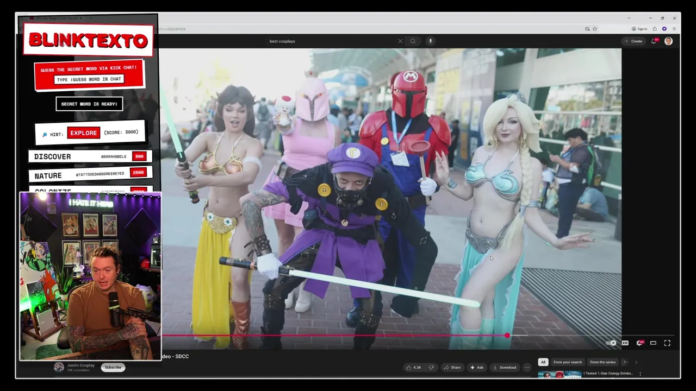Viewport: 696px width, 391px height.
Task: Open the video quality settings gear
Action: click(639, 343)
